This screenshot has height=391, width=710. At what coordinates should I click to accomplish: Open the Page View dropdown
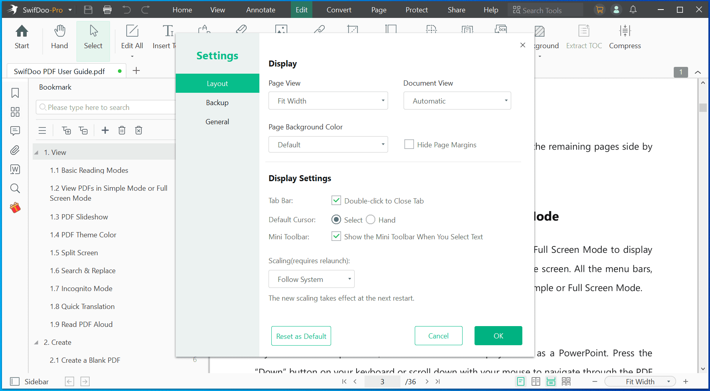tap(328, 101)
